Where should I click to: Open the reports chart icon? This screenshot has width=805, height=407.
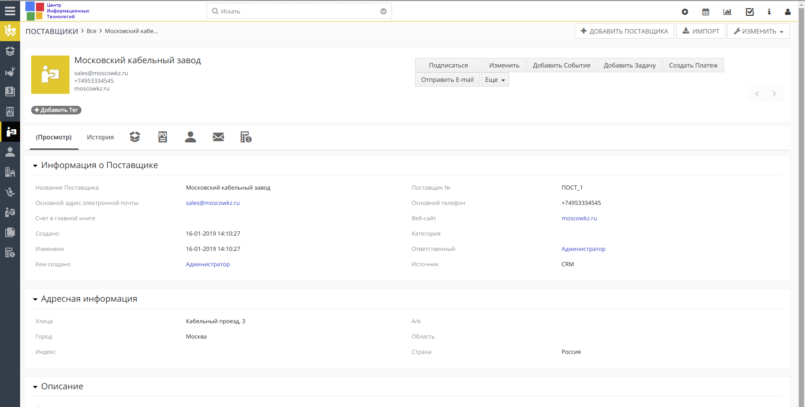pyautogui.click(x=727, y=11)
